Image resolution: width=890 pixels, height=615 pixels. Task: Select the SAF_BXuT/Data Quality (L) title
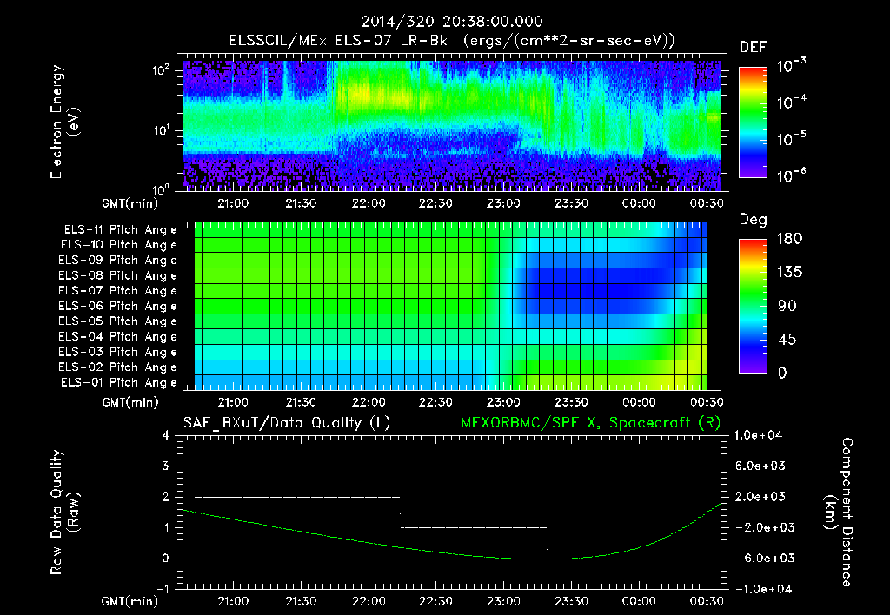click(287, 423)
